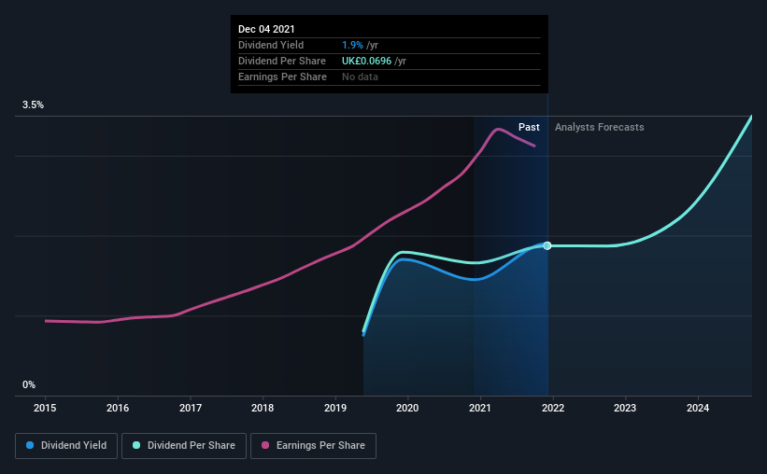Toggle the Dividend Per Share legend button
Viewport: 767px width, 474px height.
[184, 446]
